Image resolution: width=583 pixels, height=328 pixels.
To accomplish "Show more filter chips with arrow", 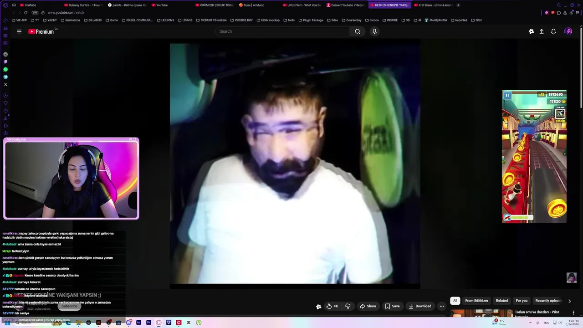I will pos(569,301).
